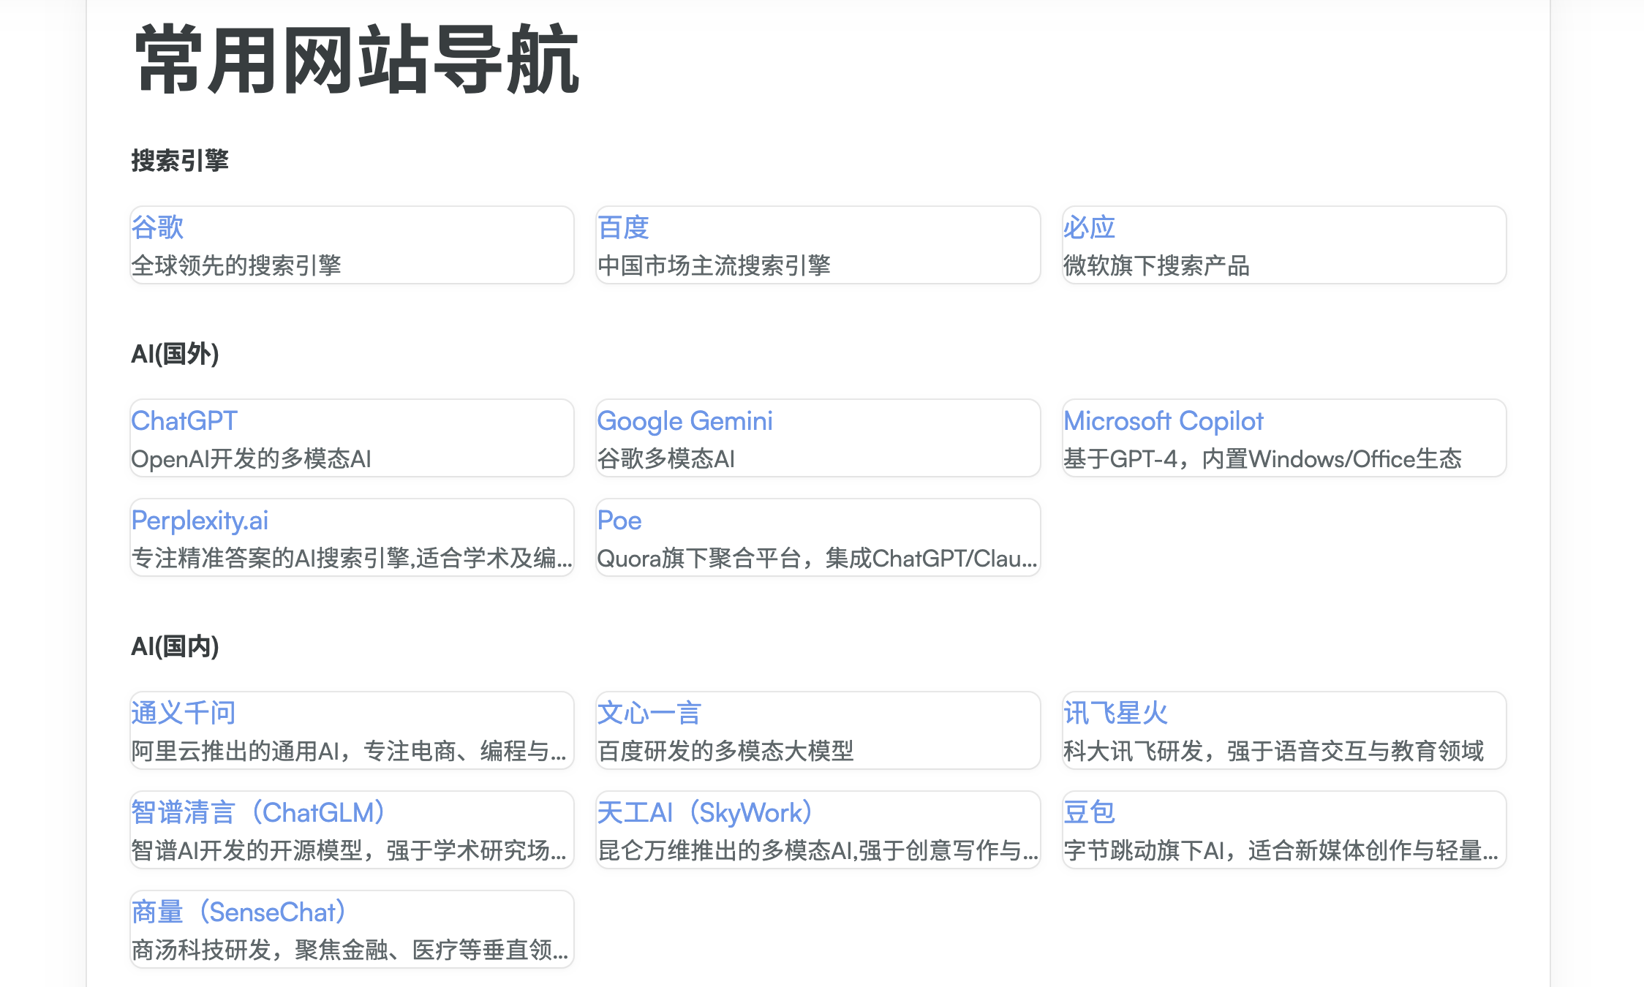Click the 百度 link
Viewport: 1644px width, 987px height.
coord(623,227)
